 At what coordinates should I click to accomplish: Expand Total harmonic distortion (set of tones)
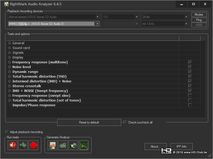tap(9, 100)
